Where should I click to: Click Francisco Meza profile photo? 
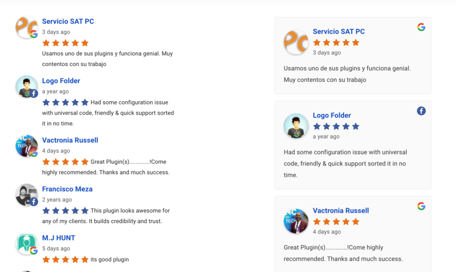pyautogui.click(x=26, y=195)
